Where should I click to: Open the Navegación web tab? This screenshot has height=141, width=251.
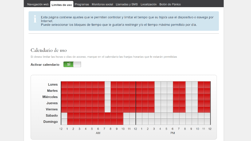point(38,4)
